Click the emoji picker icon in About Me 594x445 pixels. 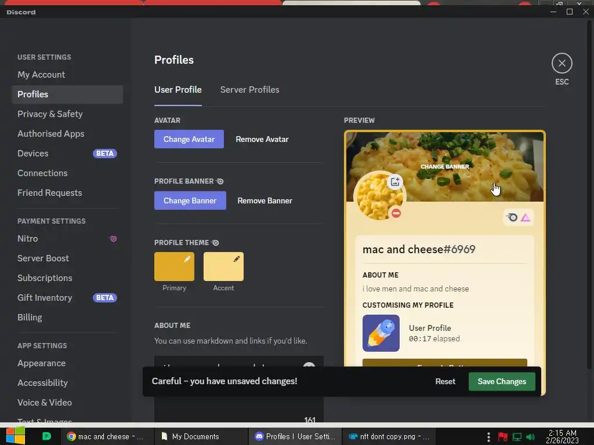[x=309, y=365]
